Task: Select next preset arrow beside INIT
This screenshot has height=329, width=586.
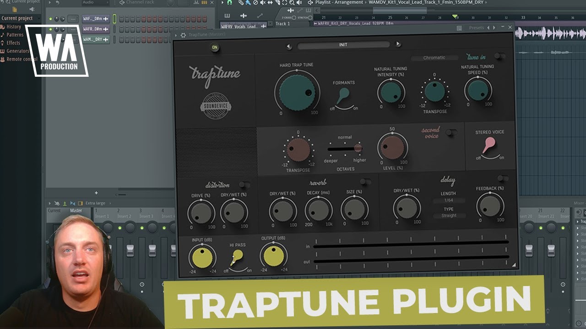Action: tap(398, 44)
